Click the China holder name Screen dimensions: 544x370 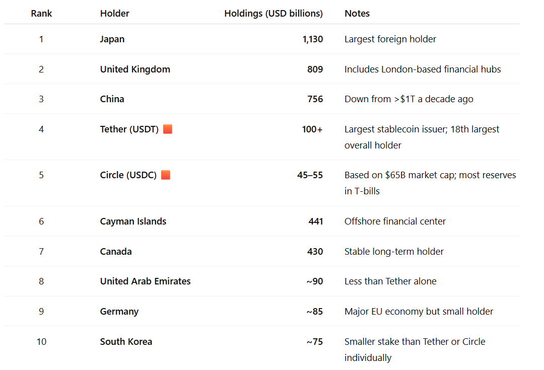(x=112, y=99)
